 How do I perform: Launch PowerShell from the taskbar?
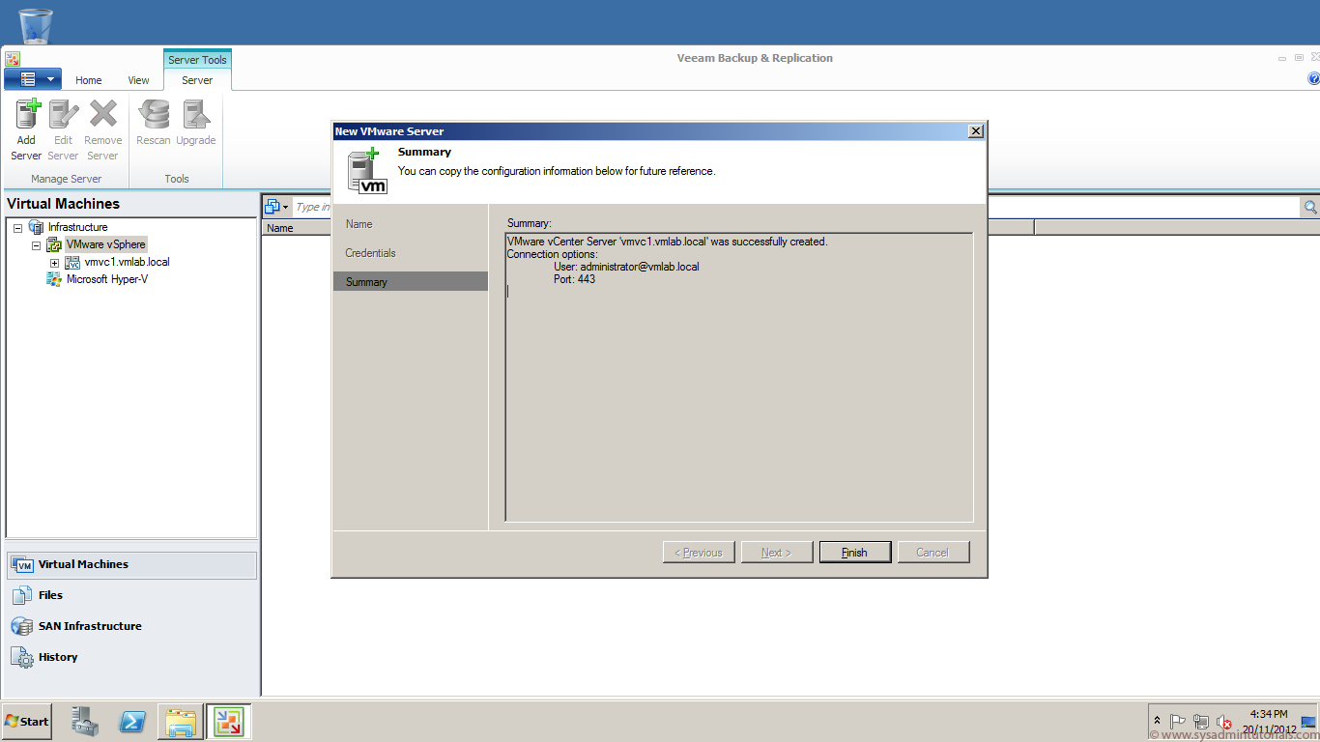132,722
